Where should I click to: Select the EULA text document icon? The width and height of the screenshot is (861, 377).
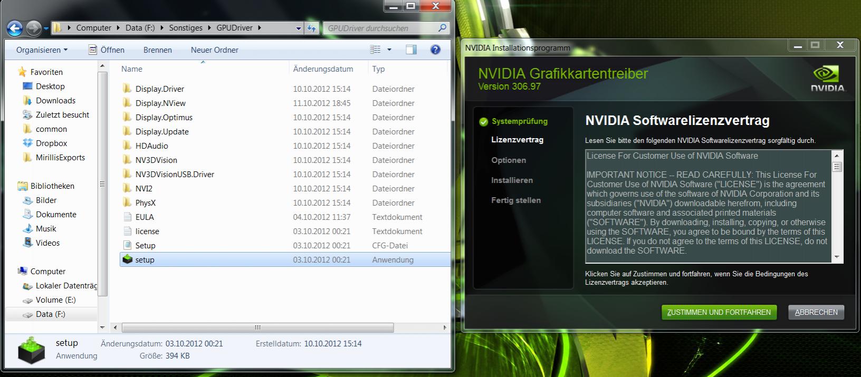(127, 217)
